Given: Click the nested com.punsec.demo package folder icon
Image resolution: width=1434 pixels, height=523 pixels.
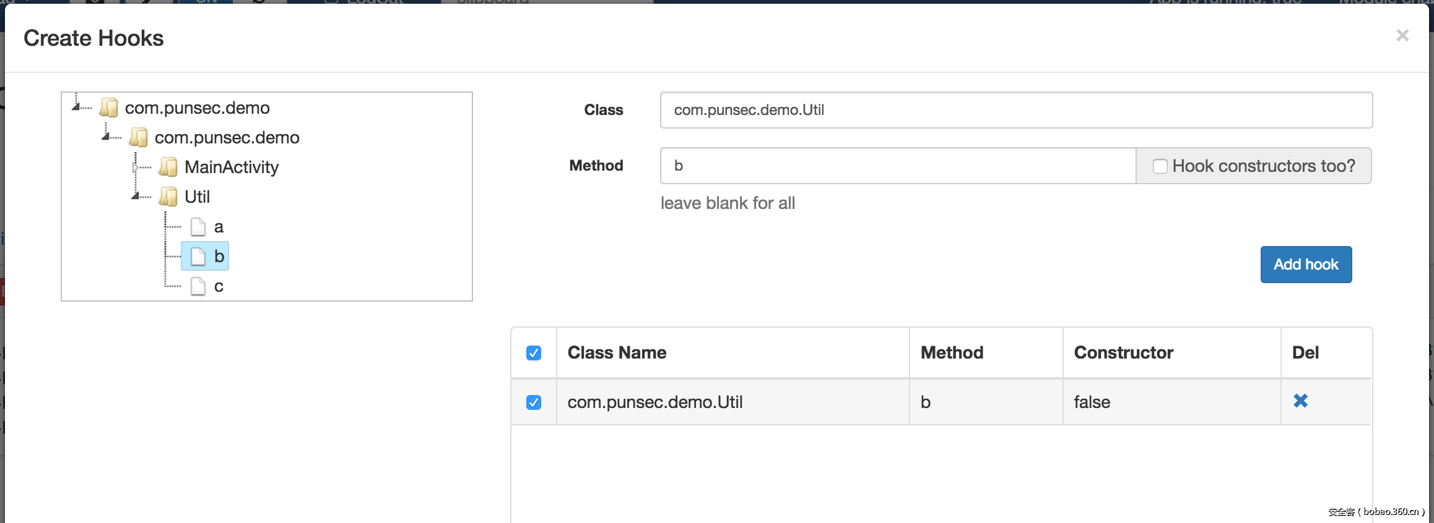Looking at the screenshot, I should [x=139, y=137].
